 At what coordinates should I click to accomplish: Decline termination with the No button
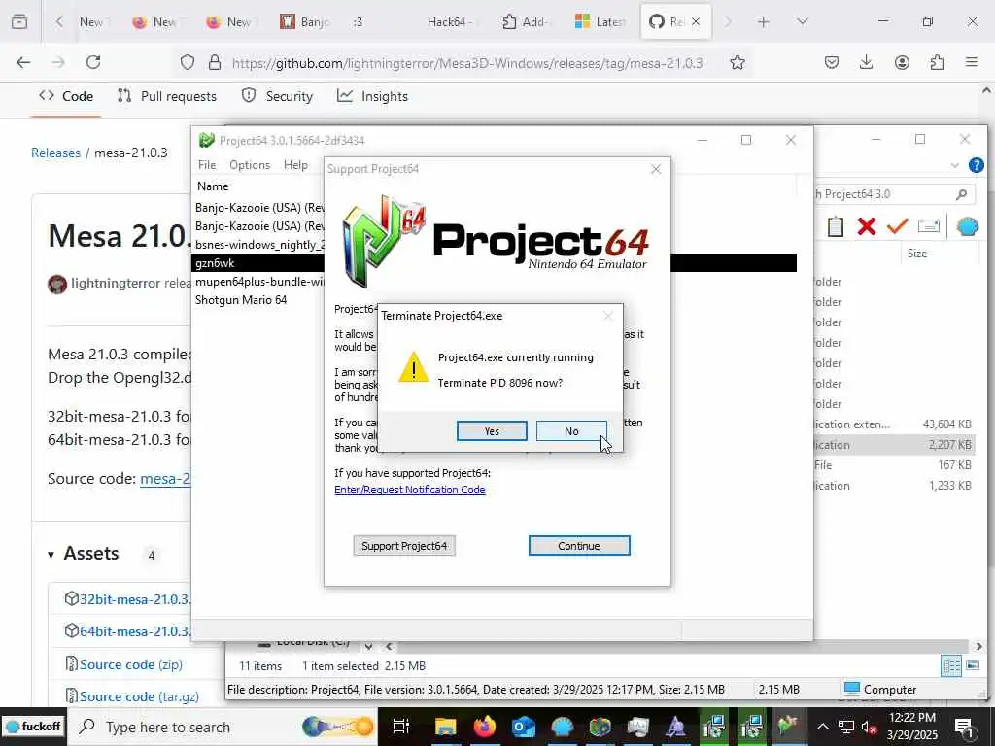click(x=571, y=431)
